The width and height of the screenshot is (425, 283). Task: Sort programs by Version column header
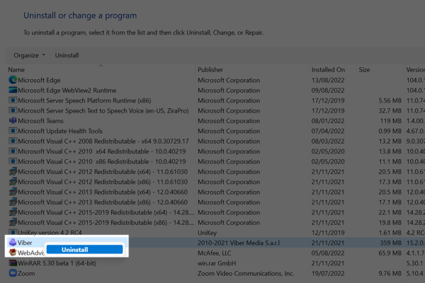point(415,69)
